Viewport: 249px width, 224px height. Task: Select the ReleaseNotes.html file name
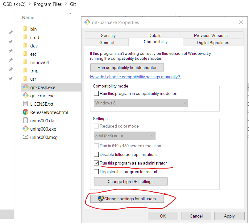pos(49,112)
